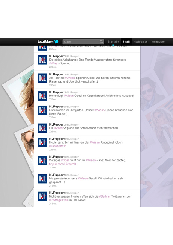Click 'Sehr treffsicher!' tweet text
This screenshot has height=245, width=173.
(108, 128)
